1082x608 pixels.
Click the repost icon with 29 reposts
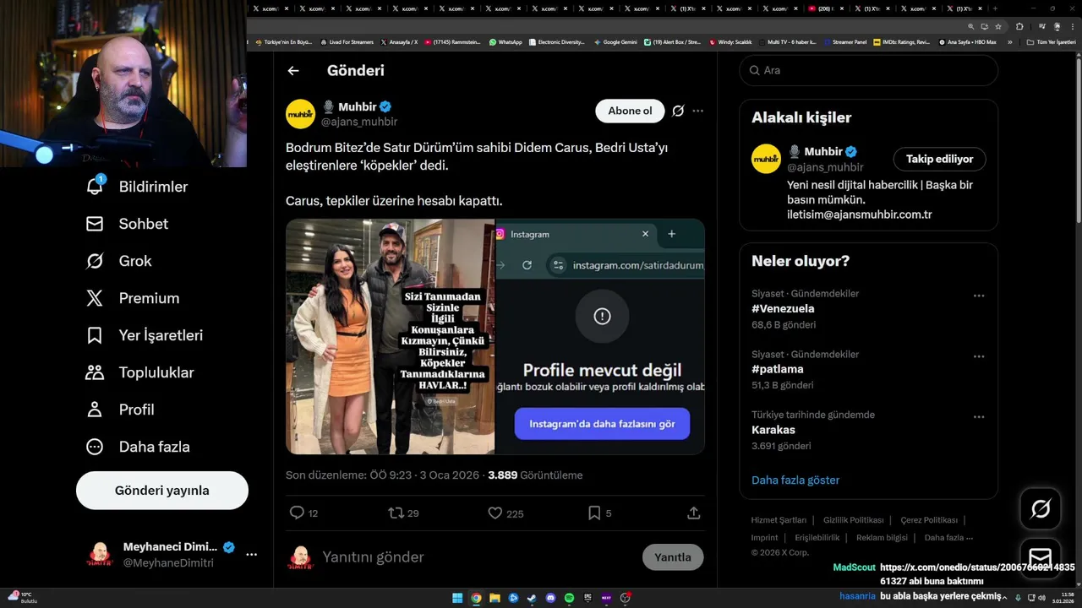pos(403,513)
